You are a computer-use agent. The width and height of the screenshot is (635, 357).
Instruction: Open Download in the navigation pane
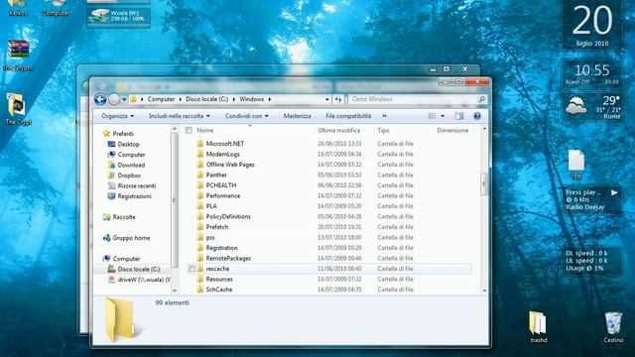pos(131,166)
